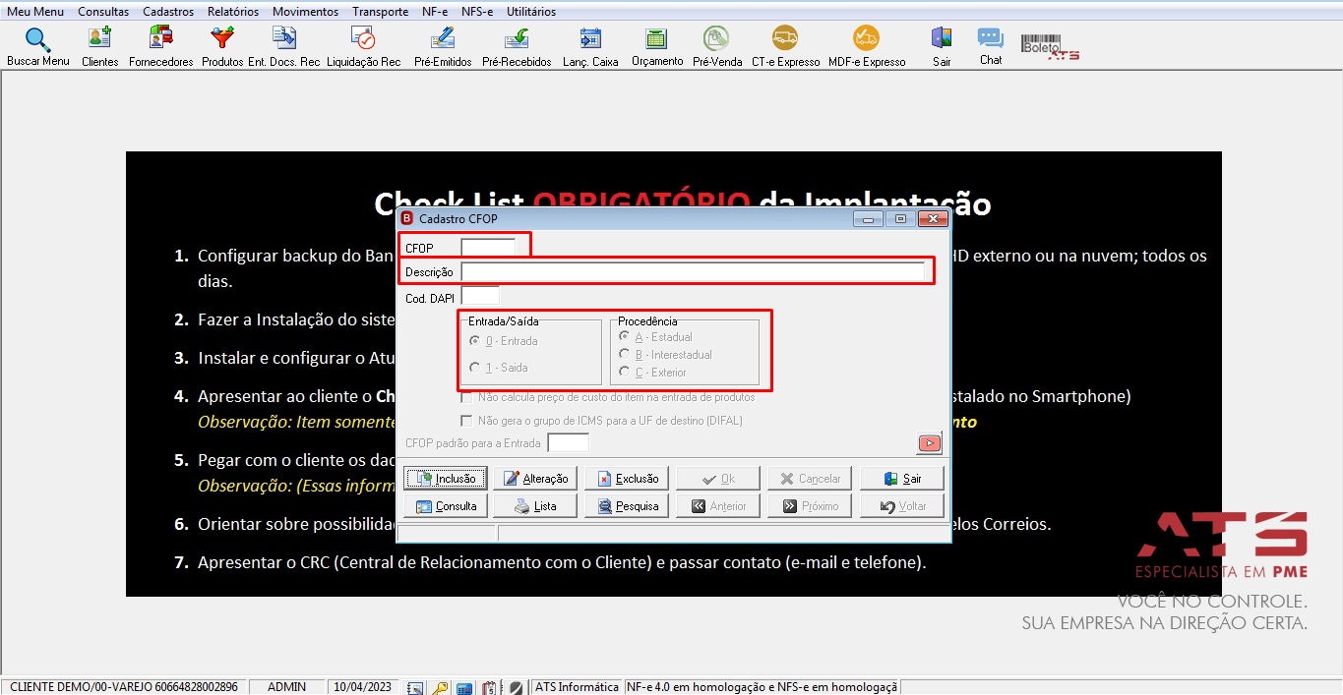The height and width of the screenshot is (695, 1343).
Task: Focus the Descrição input field
Action: click(693, 271)
